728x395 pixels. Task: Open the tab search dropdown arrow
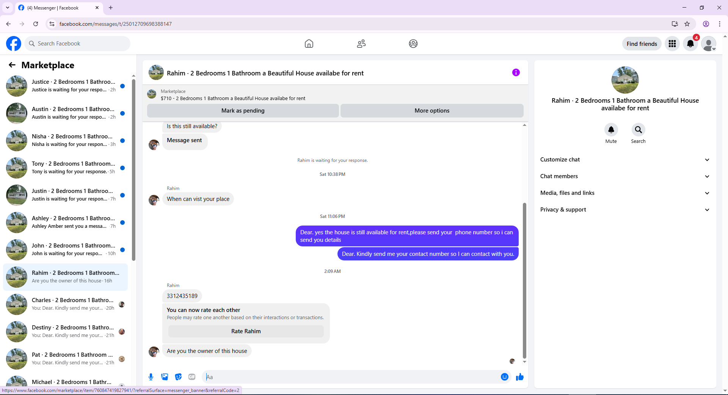coord(7,8)
